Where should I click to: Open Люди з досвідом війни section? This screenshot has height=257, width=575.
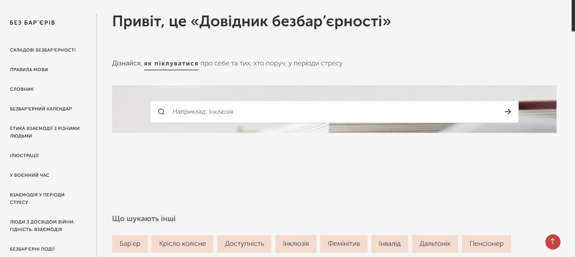[x=42, y=226]
